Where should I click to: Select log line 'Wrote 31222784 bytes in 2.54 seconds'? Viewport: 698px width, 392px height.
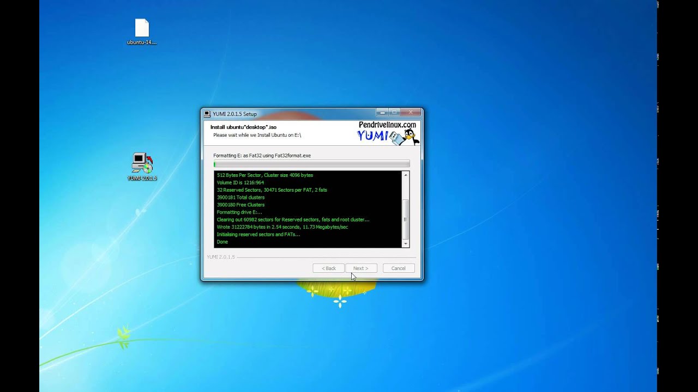click(x=282, y=227)
